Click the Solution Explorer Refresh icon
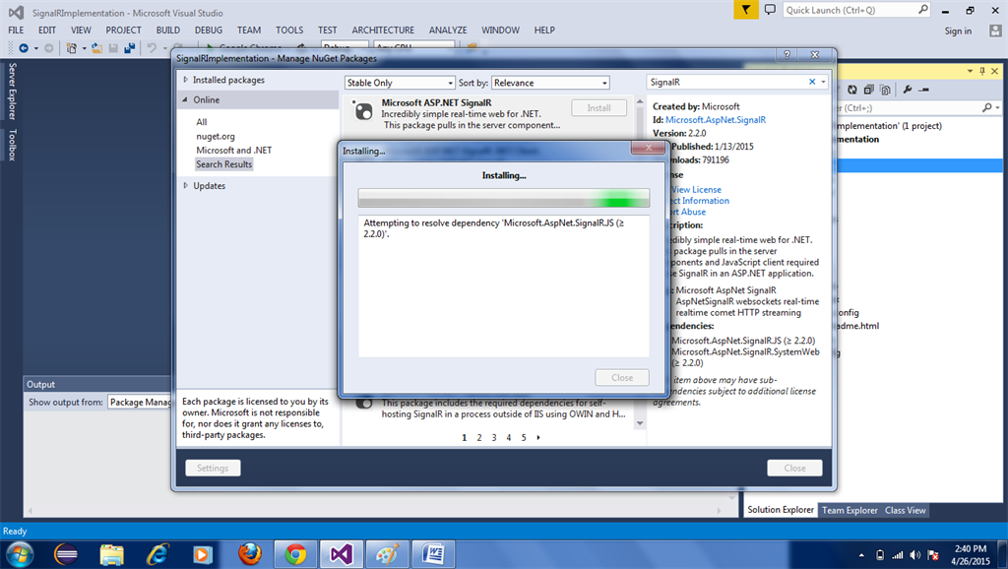Image resolution: width=1008 pixels, height=569 pixels. tap(851, 90)
